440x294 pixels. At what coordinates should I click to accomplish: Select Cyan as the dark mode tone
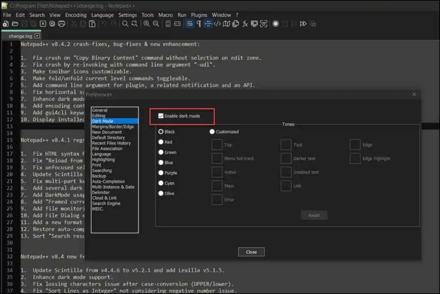click(x=160, y=183)
